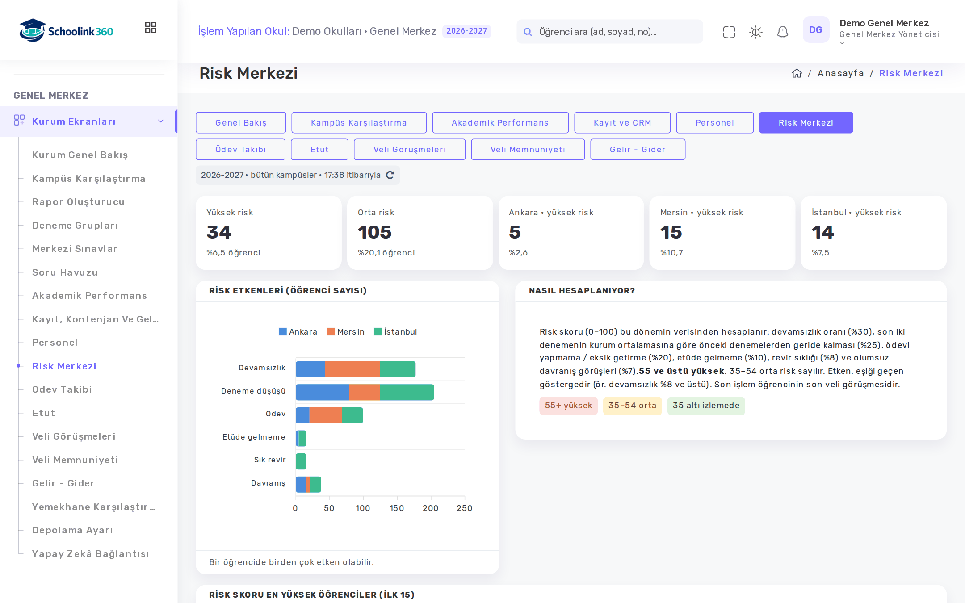
Task: Collapse Kurum Ekranları chevron
Action: [161, 121]
